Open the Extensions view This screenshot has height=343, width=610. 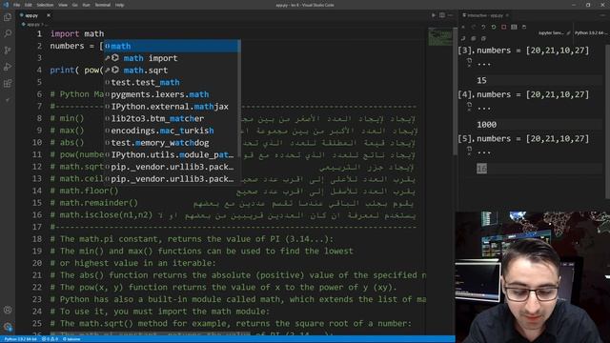click(8, 84)
